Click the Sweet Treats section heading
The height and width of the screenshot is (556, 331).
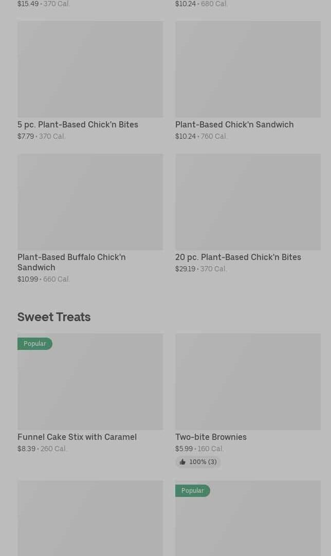point(54,317)
